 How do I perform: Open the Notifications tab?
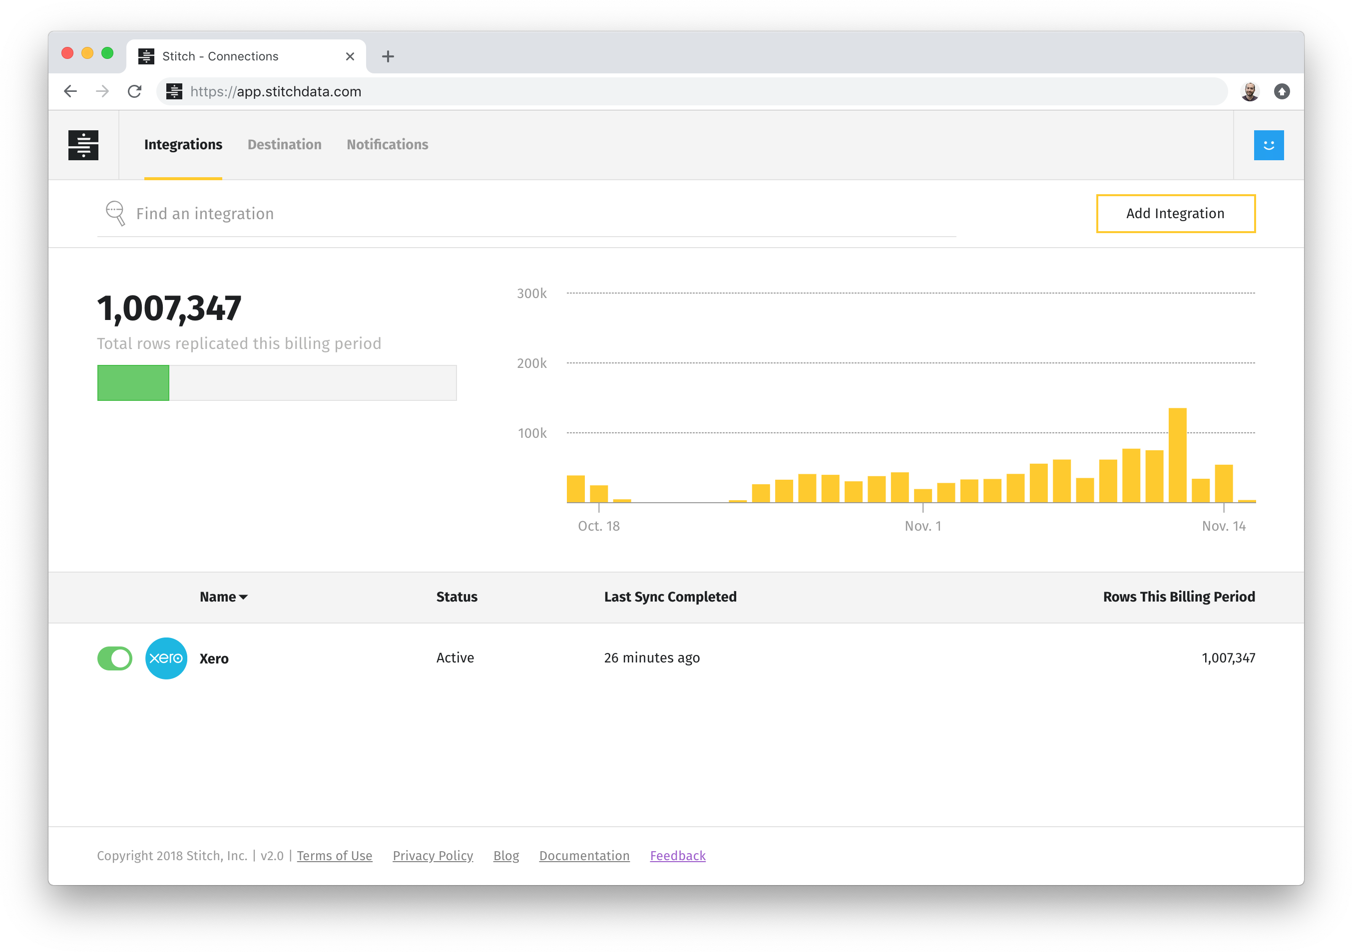pos(387,145)
